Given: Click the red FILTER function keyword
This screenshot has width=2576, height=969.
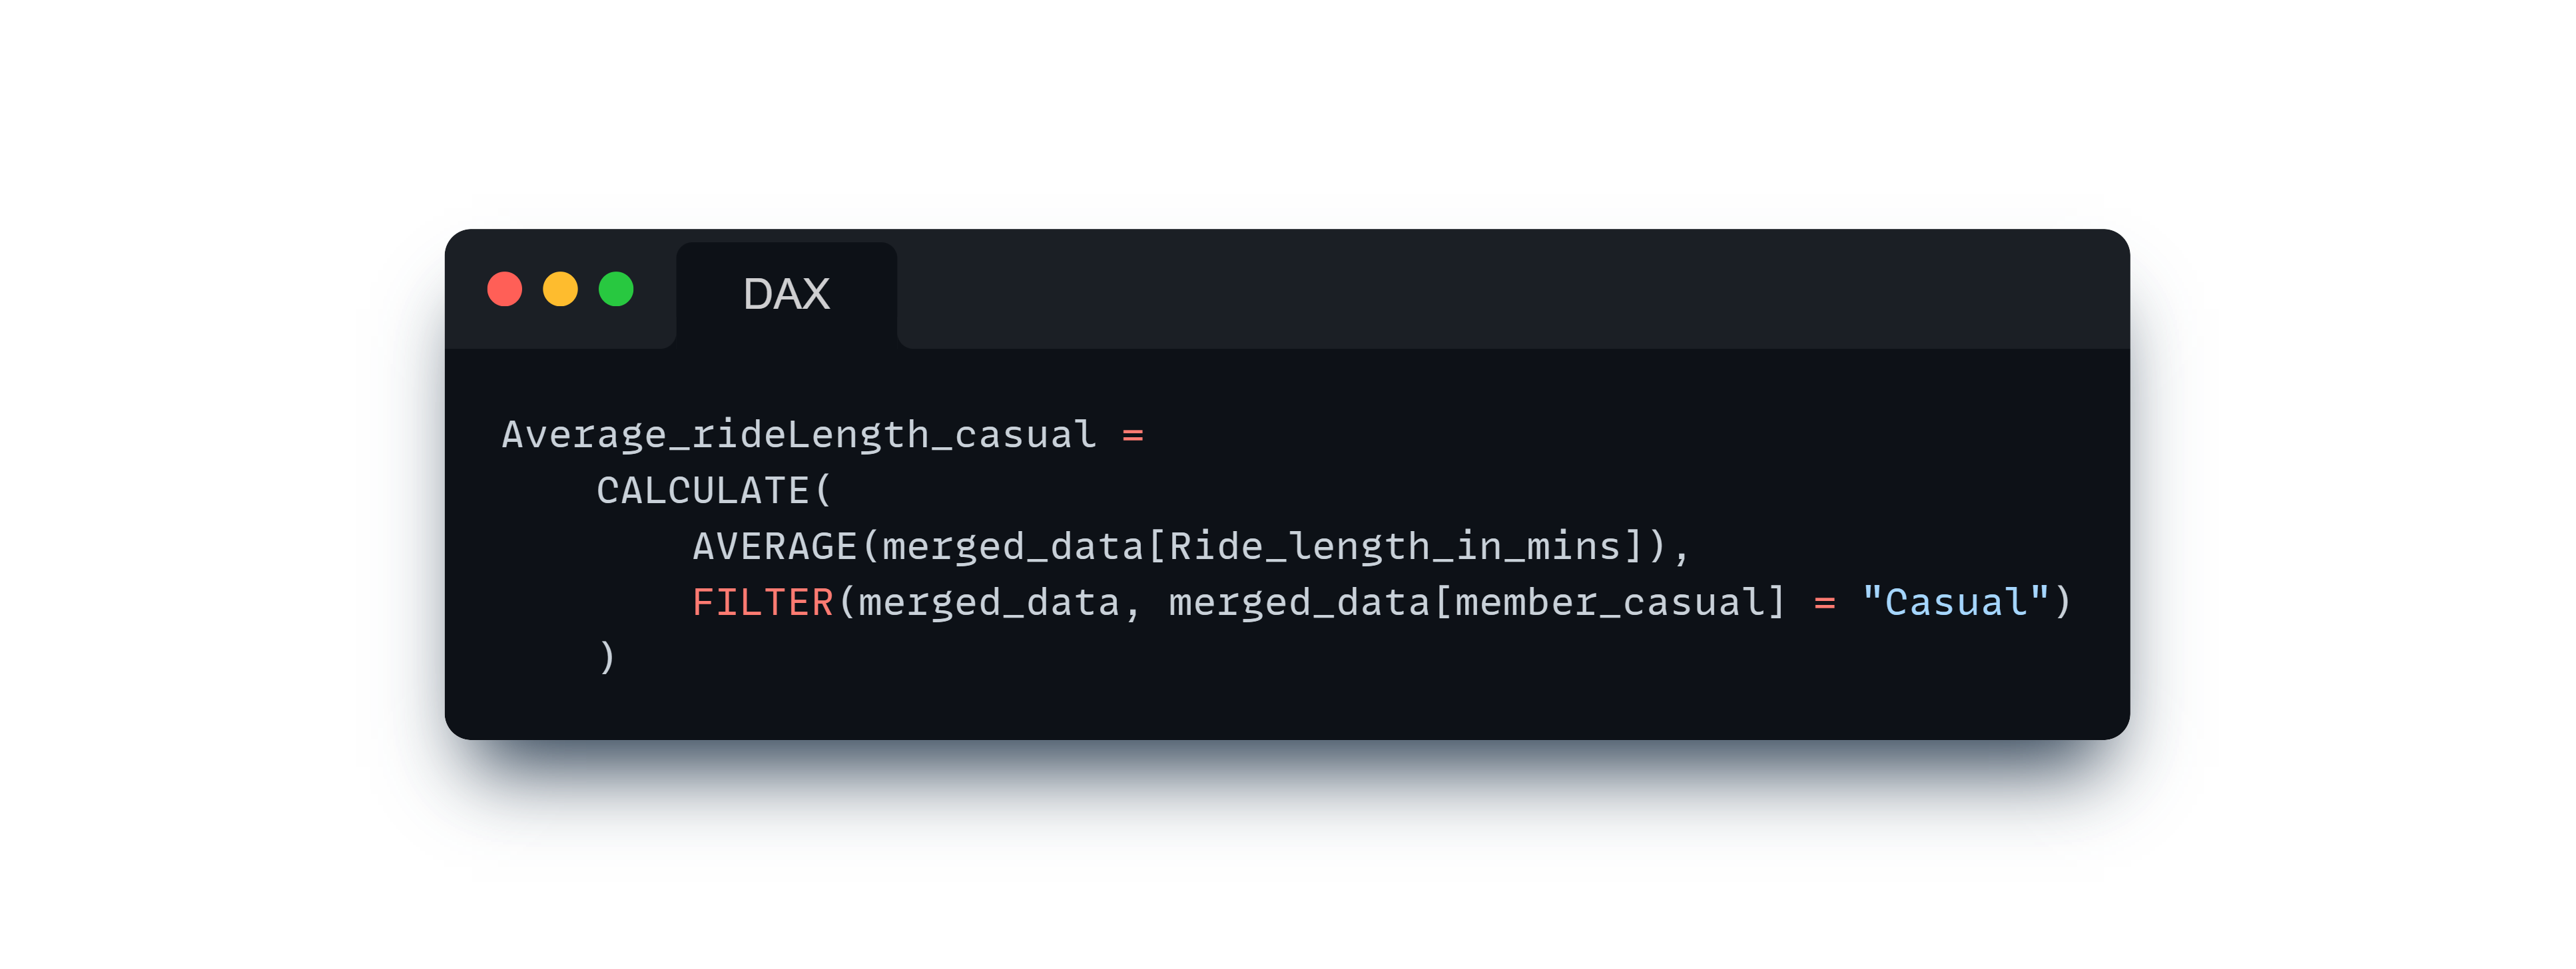Looking at the screenshot, I should coord(763,604).
